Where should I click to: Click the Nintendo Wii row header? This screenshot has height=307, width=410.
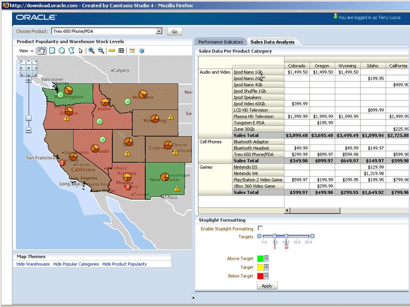click(x=258, y=174)
